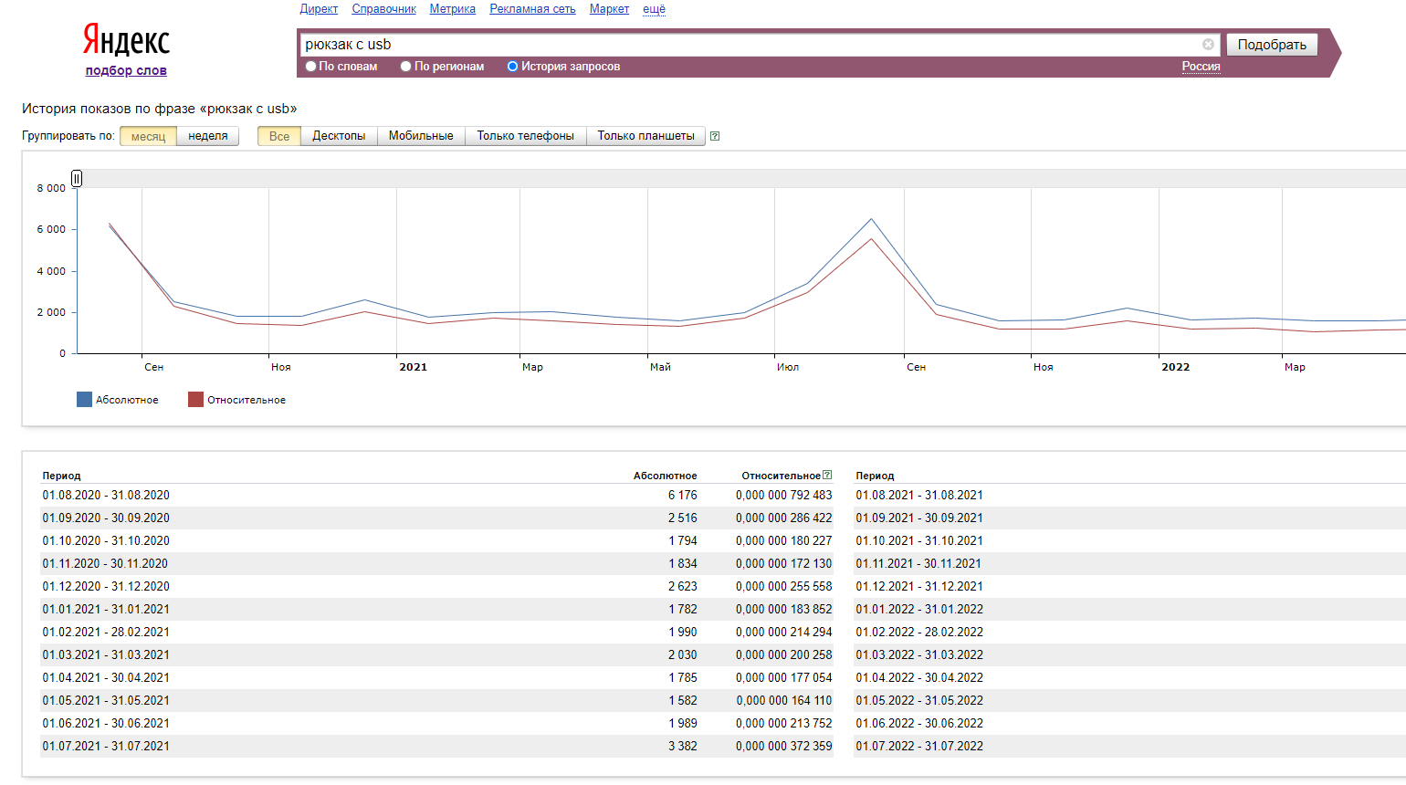
Task: Group the history by месяц
Action: 148,136
